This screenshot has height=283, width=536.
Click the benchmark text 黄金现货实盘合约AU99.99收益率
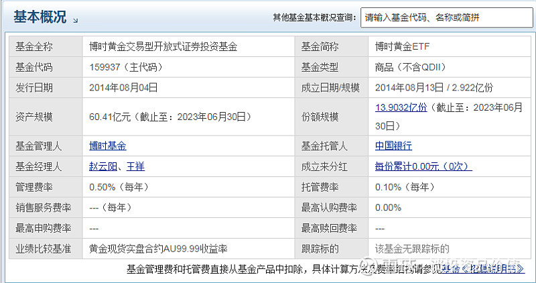click(159, 249)
